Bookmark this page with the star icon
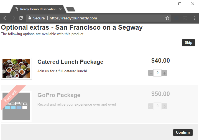The height and width of the screenshot is (140, 199). 167,18
